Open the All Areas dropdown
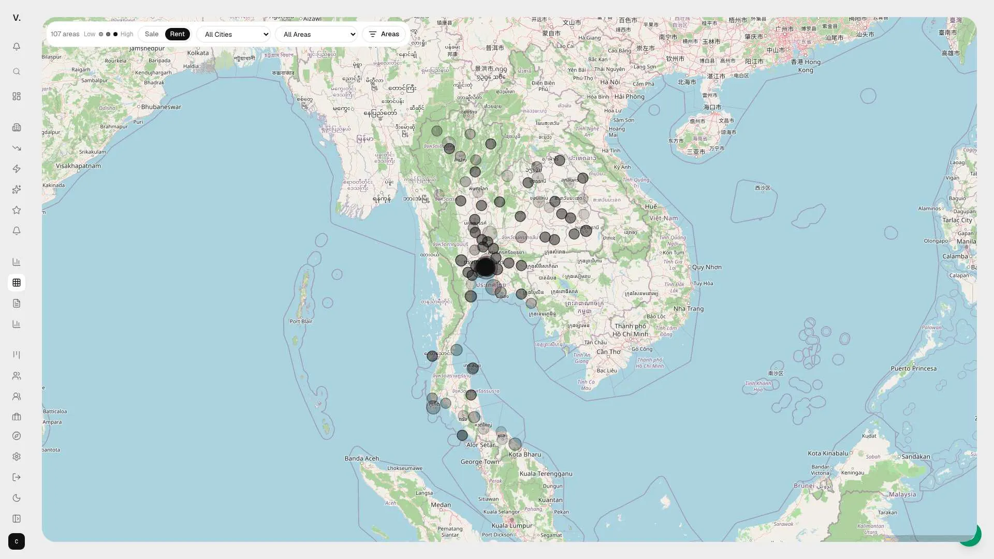The image size is (994, 559). 316,34
